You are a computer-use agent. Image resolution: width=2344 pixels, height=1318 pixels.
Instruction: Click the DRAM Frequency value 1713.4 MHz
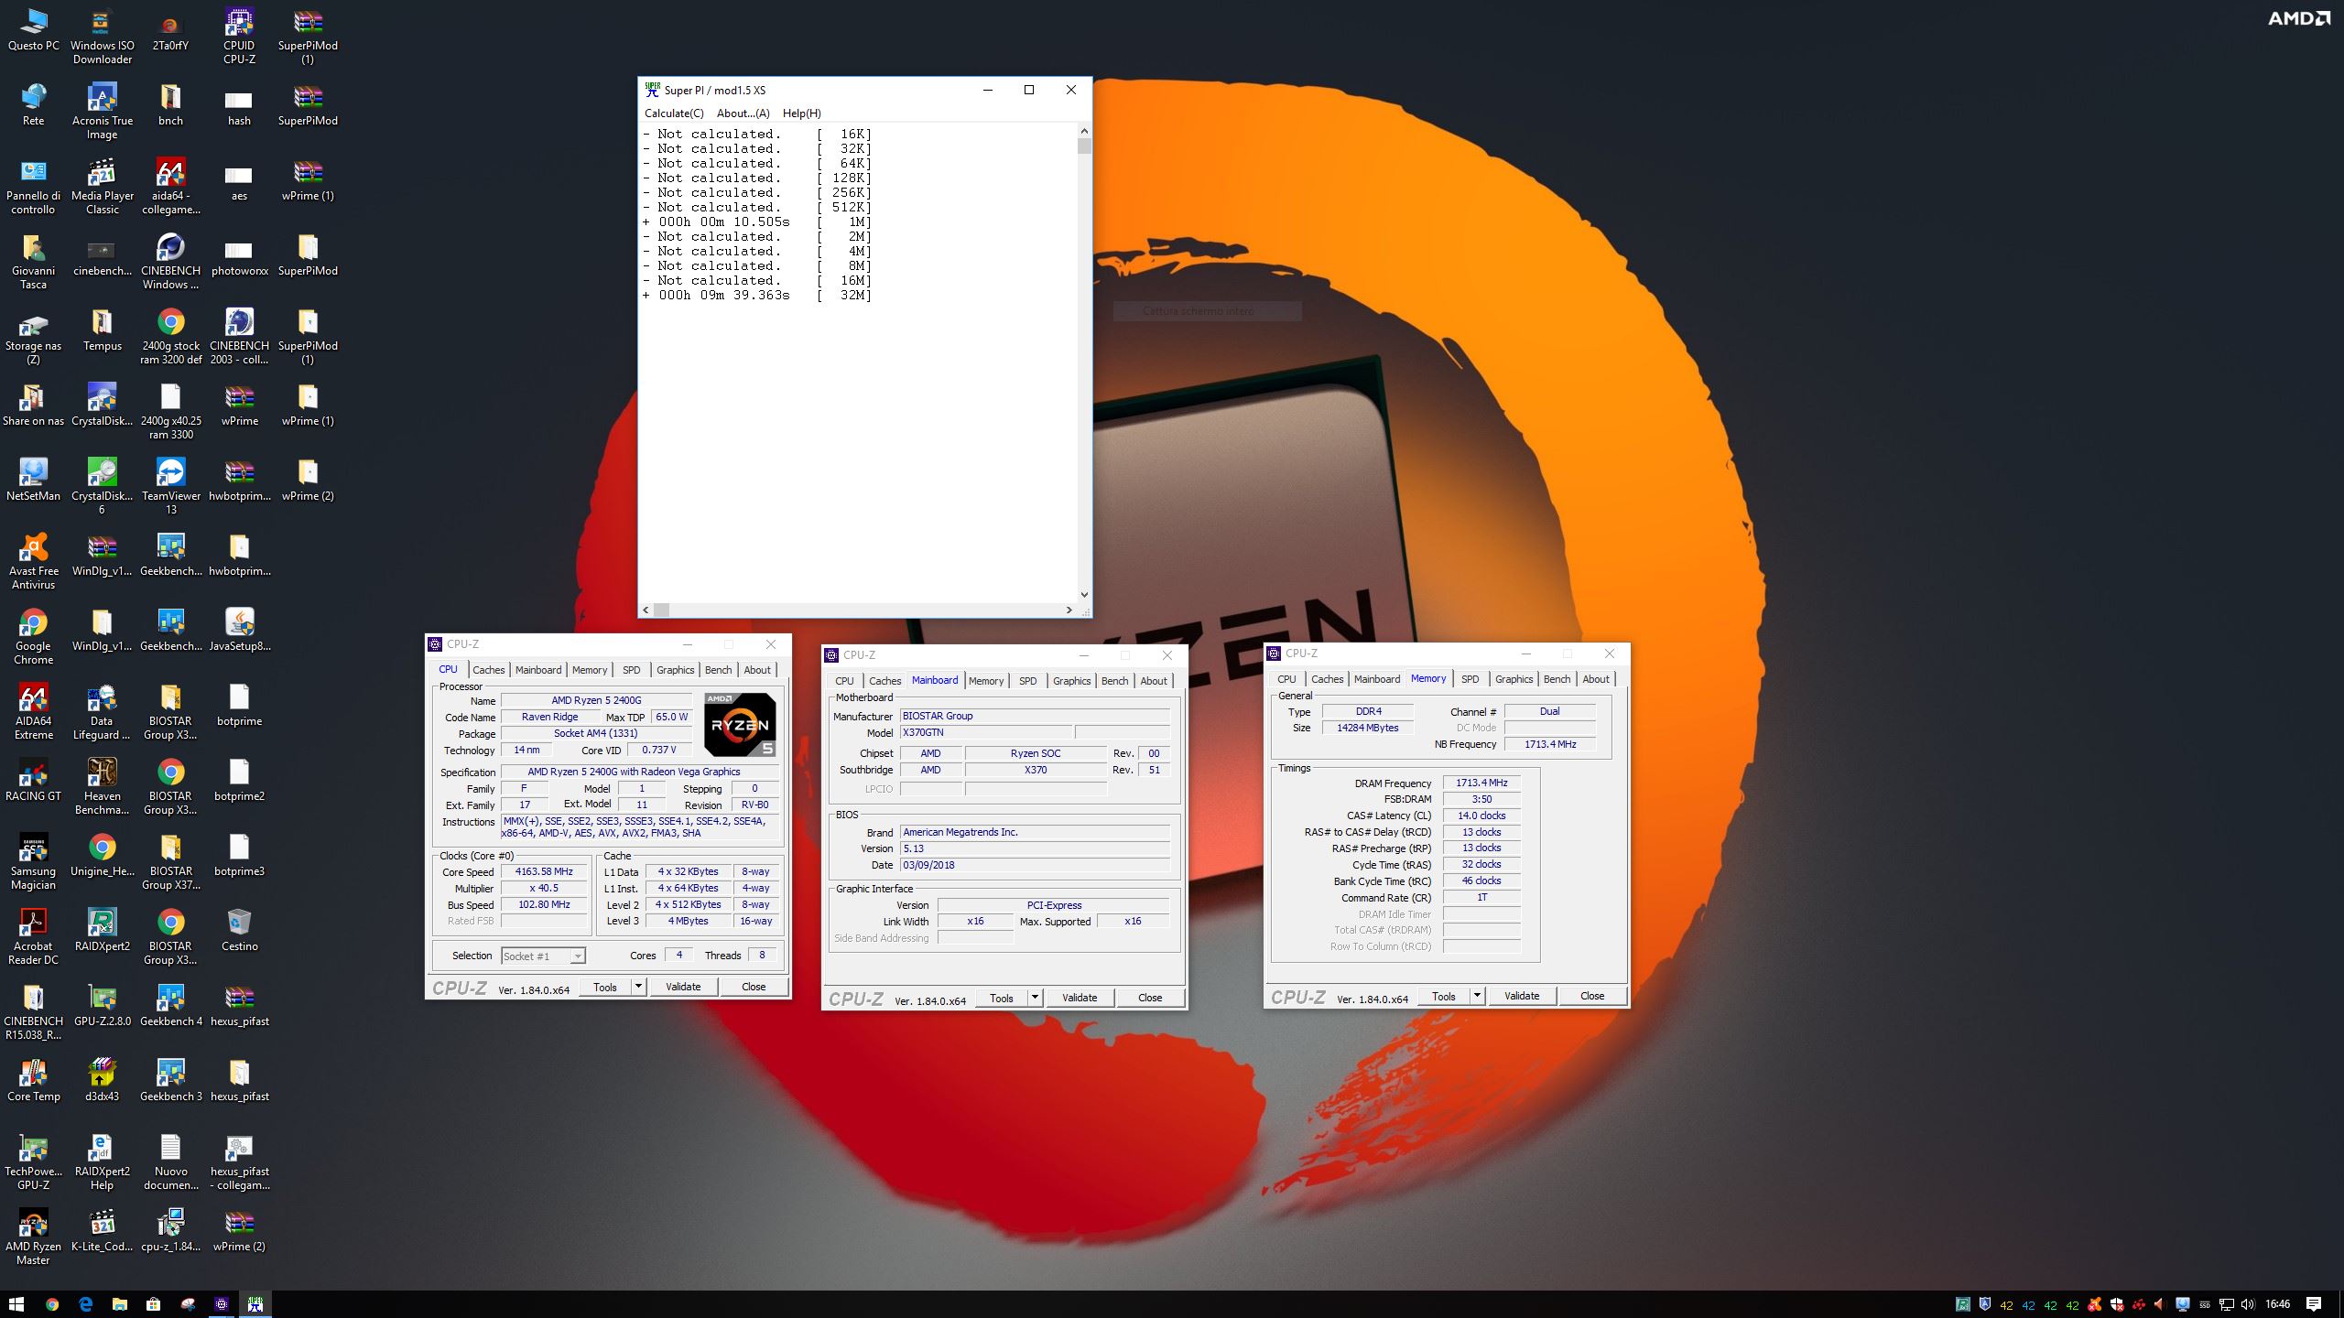coord(1481,783)
